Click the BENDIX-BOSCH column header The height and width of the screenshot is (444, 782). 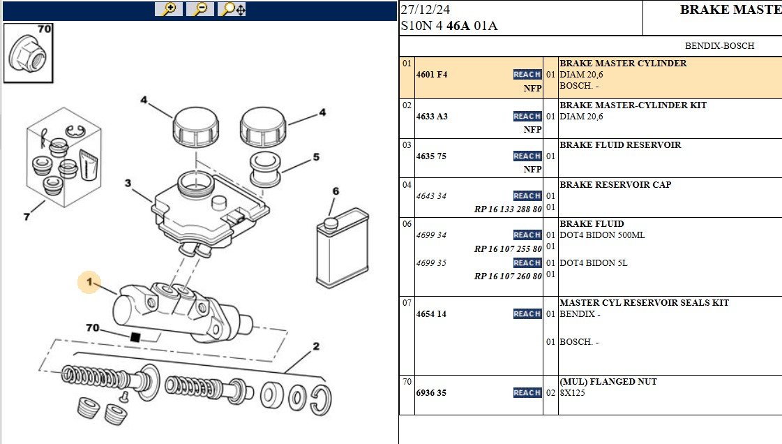click(719, 46)
